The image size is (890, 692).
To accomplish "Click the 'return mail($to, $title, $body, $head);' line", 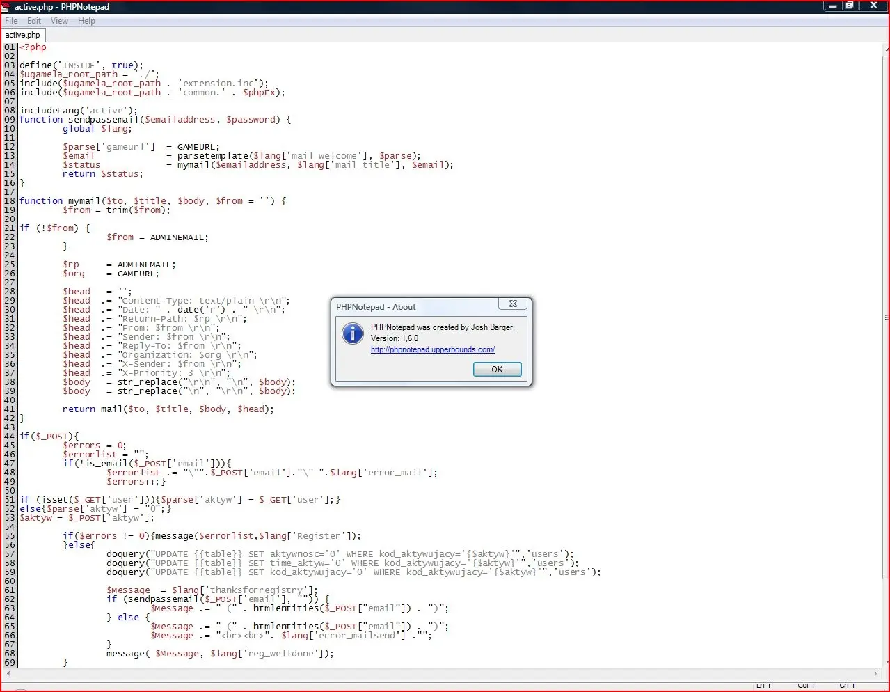I will coord(168,409).
